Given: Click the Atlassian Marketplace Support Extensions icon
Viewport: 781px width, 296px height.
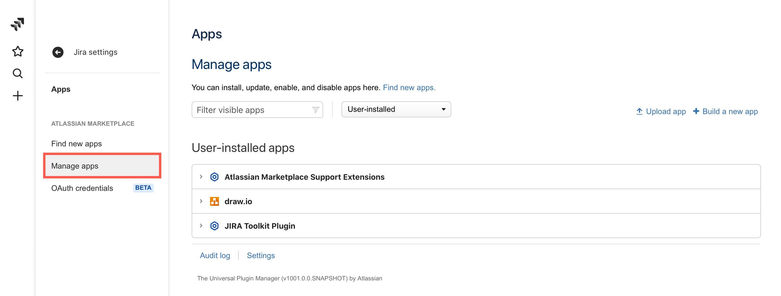Looking at the screenshot, I should [x=215, y=177].
